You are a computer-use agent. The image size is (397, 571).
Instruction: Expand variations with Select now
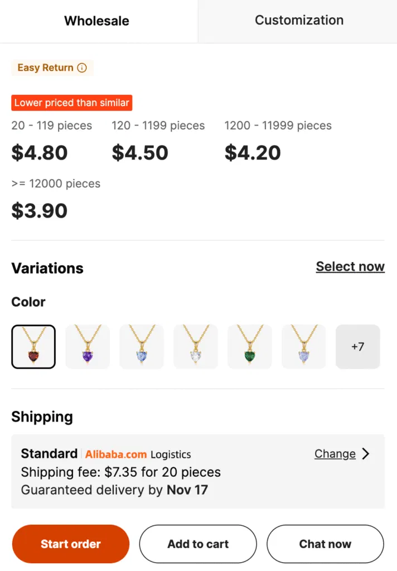[x=350, y=267]
